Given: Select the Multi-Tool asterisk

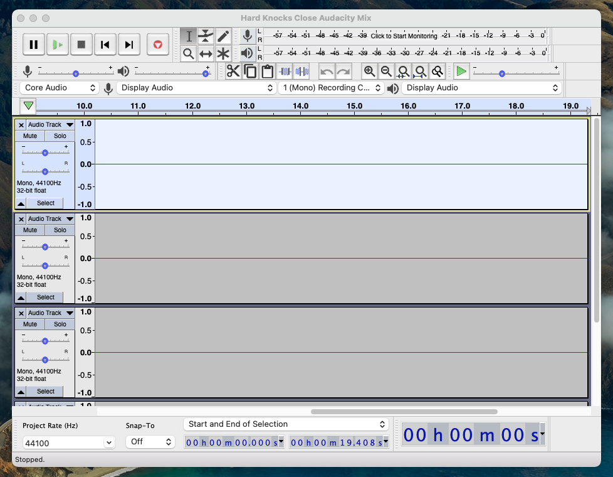Looking at the screenshot, I should click(223, 53).
